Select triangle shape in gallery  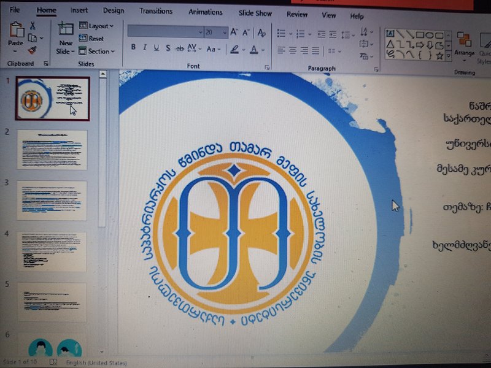tap(390, 44)
